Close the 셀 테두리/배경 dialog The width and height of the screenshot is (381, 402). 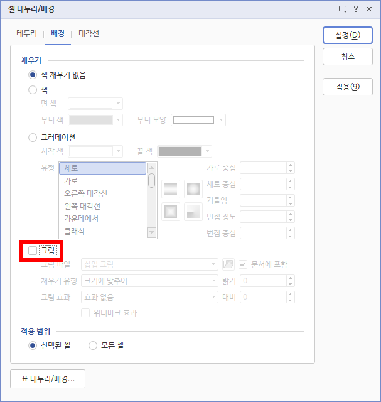tap(369, 9)
